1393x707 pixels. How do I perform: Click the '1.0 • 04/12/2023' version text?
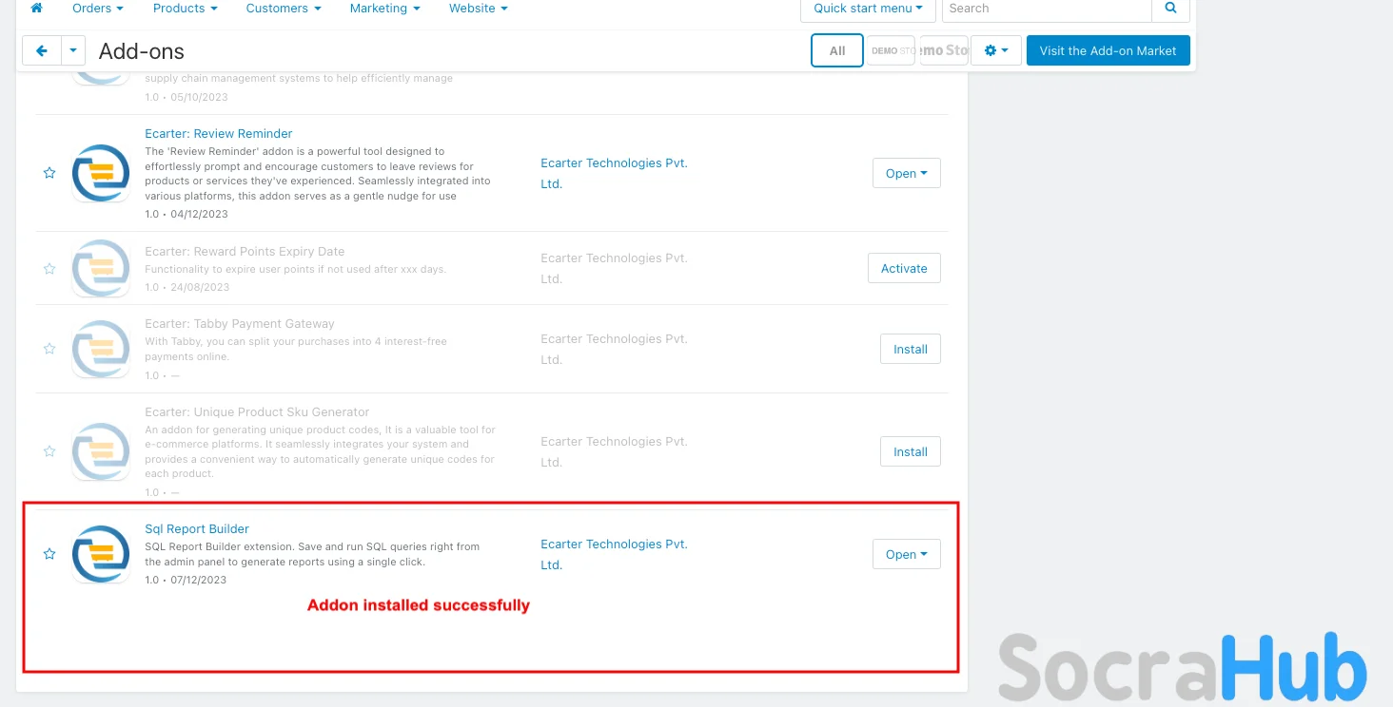click(x=186, y=215)
